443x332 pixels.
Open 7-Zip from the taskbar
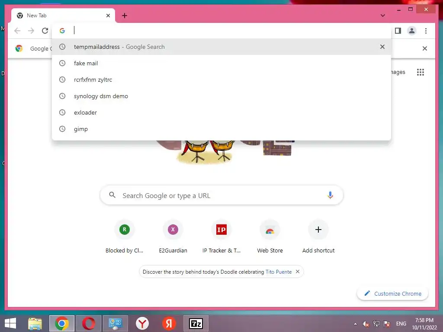point(196,323)
